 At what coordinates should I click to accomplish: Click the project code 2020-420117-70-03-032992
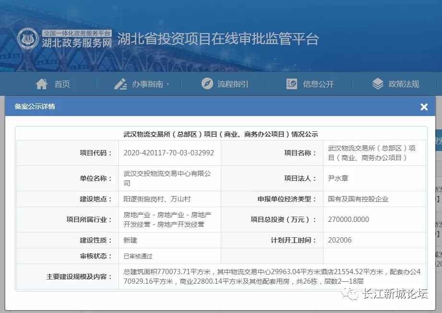[168, 153]
